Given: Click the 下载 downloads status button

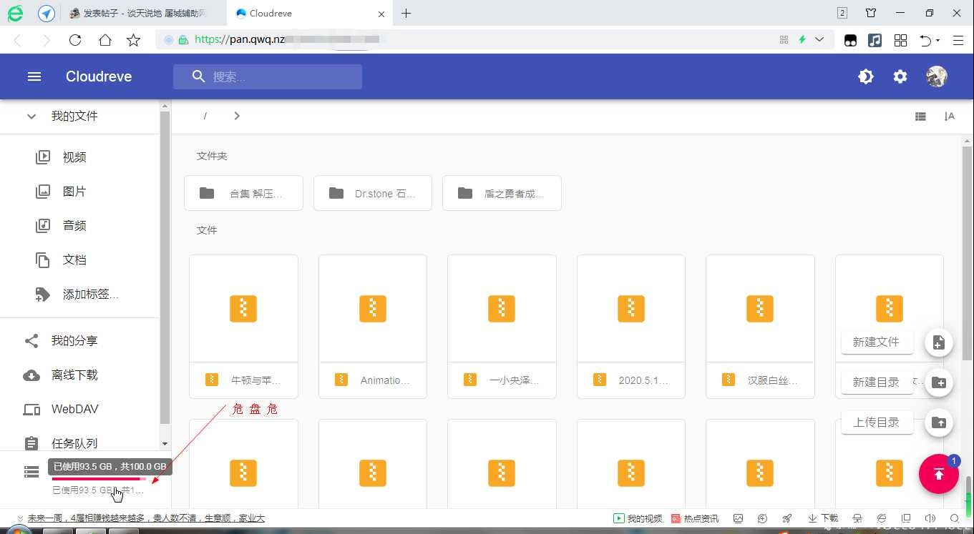Looking at the screenshot, I should [823, 518].
